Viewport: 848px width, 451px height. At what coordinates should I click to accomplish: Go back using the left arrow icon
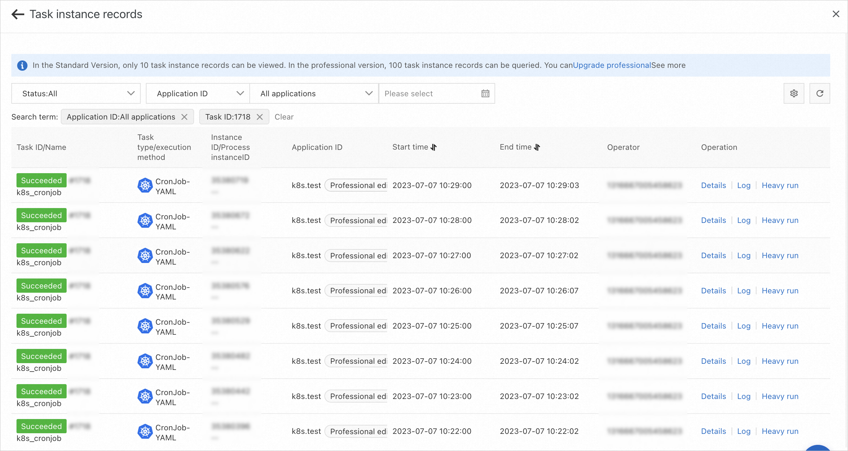tap(18, 14)
